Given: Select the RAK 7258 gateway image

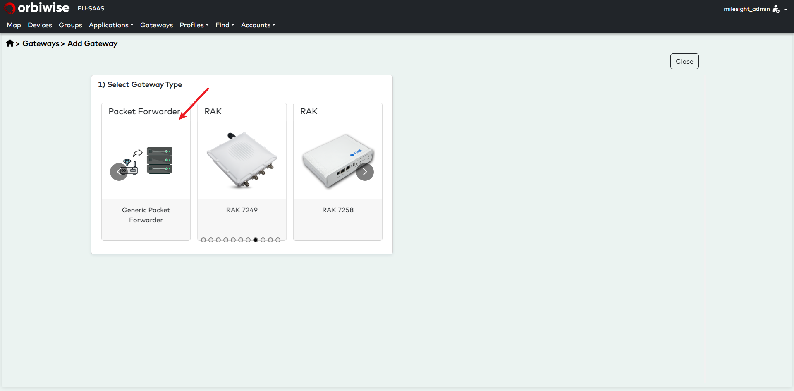Looking at the screenshot, I should [x=338, y=161].
